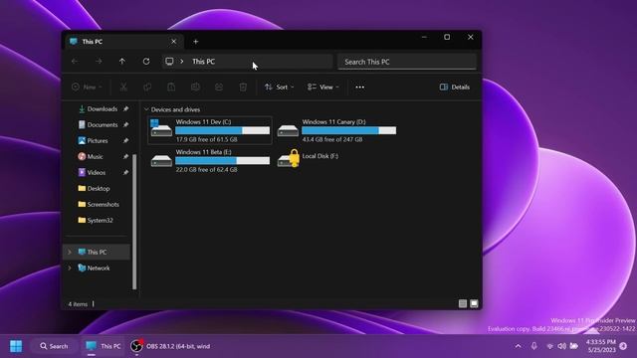Image resolution: width=637 pixels, height=358 pixels.
Task: Open the Desktop folder in sidebar
Action: click(x=94, y=188)
